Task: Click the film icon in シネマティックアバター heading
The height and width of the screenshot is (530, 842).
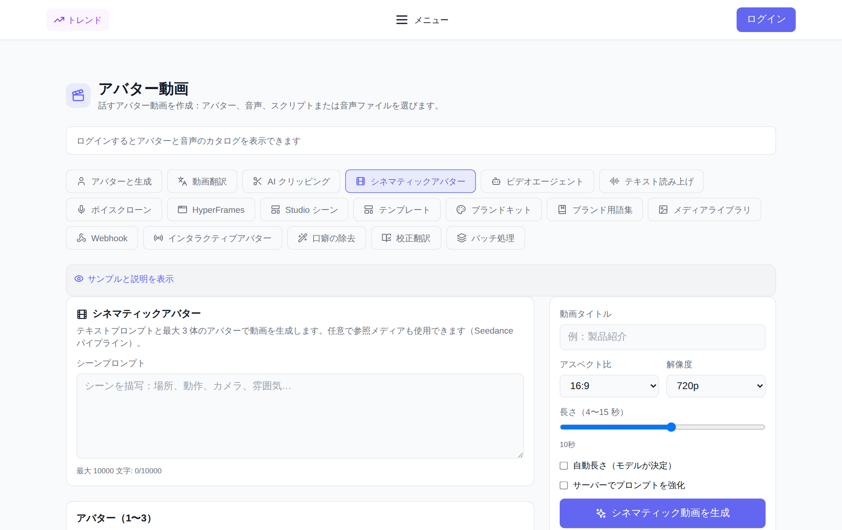Action: (x=82, y=314)
